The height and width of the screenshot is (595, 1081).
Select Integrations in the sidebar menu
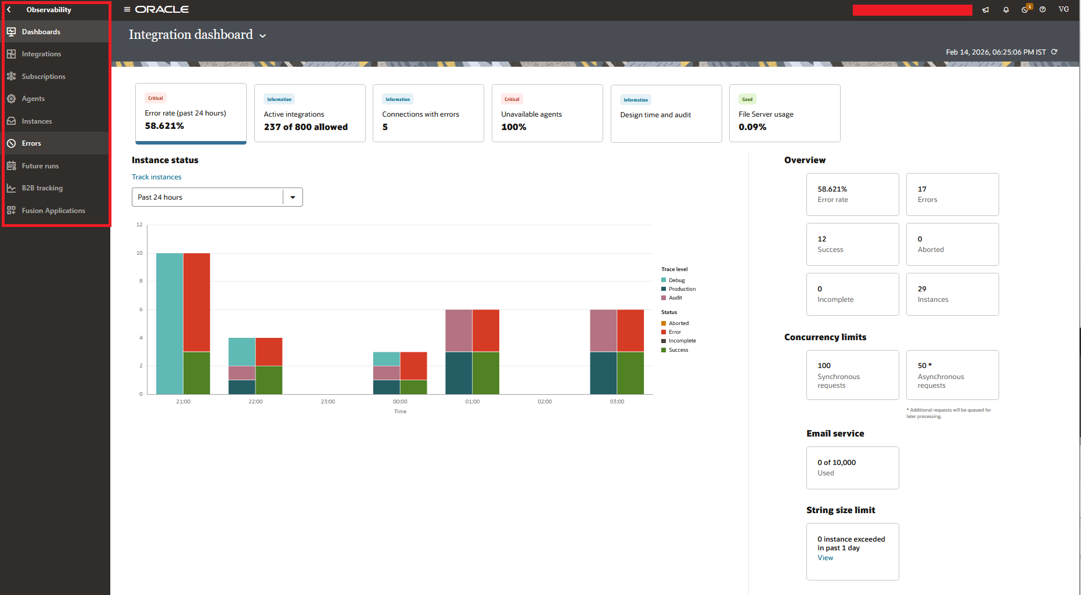pyautogui.click(x=41, y=54)
